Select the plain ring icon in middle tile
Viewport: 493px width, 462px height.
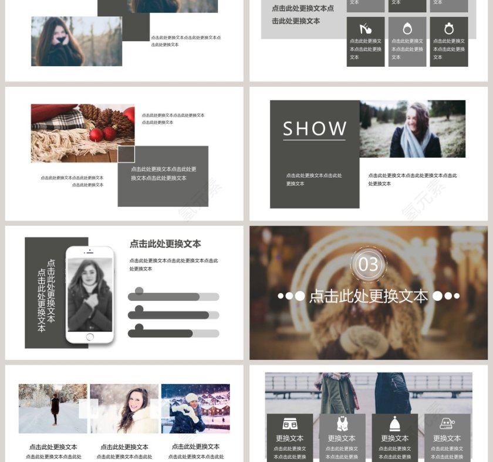click(x=407, y=28)
